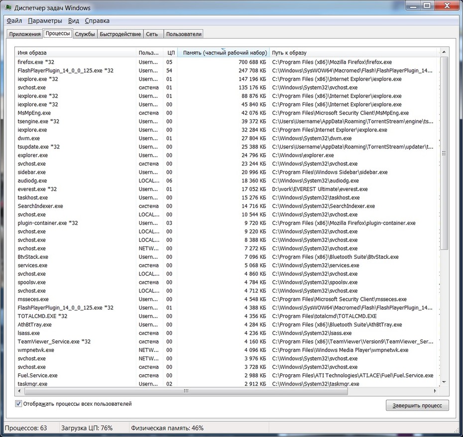Sort by Пользователь column header
463x437 pixels.
coord(150,53)
